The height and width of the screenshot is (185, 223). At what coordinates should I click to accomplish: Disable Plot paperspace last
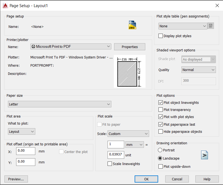[x=161, y=124]
